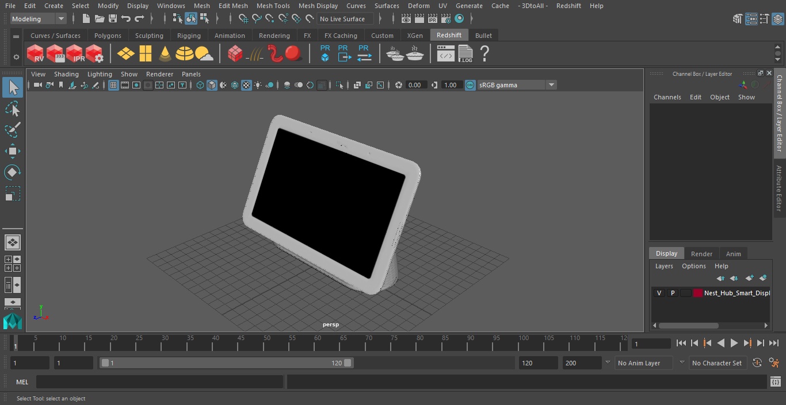Step to next keyframe
Image resolution: width=786 pixels, height=405 pixels.
coord(747,343)
